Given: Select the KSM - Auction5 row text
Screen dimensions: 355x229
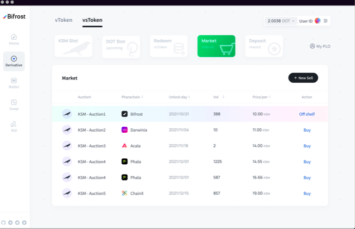Looking at the screenshot, I should [x=92, y=193].
